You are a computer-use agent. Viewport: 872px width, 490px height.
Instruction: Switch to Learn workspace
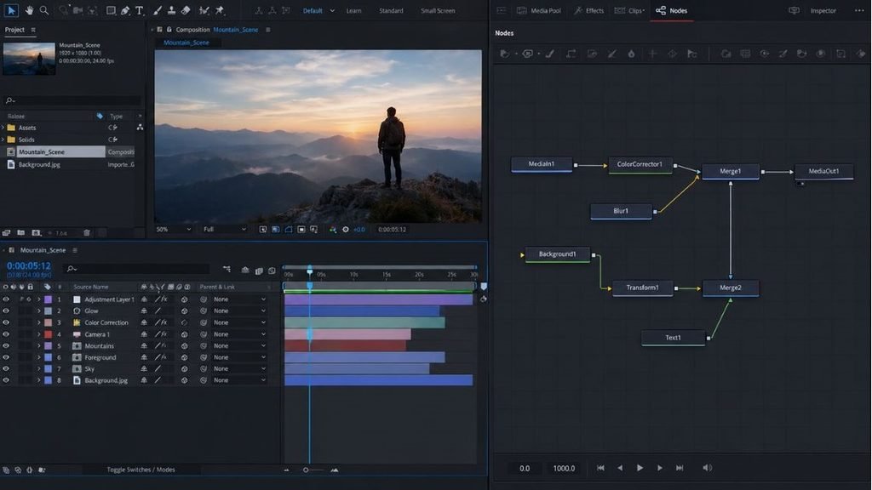click(353, 10)
